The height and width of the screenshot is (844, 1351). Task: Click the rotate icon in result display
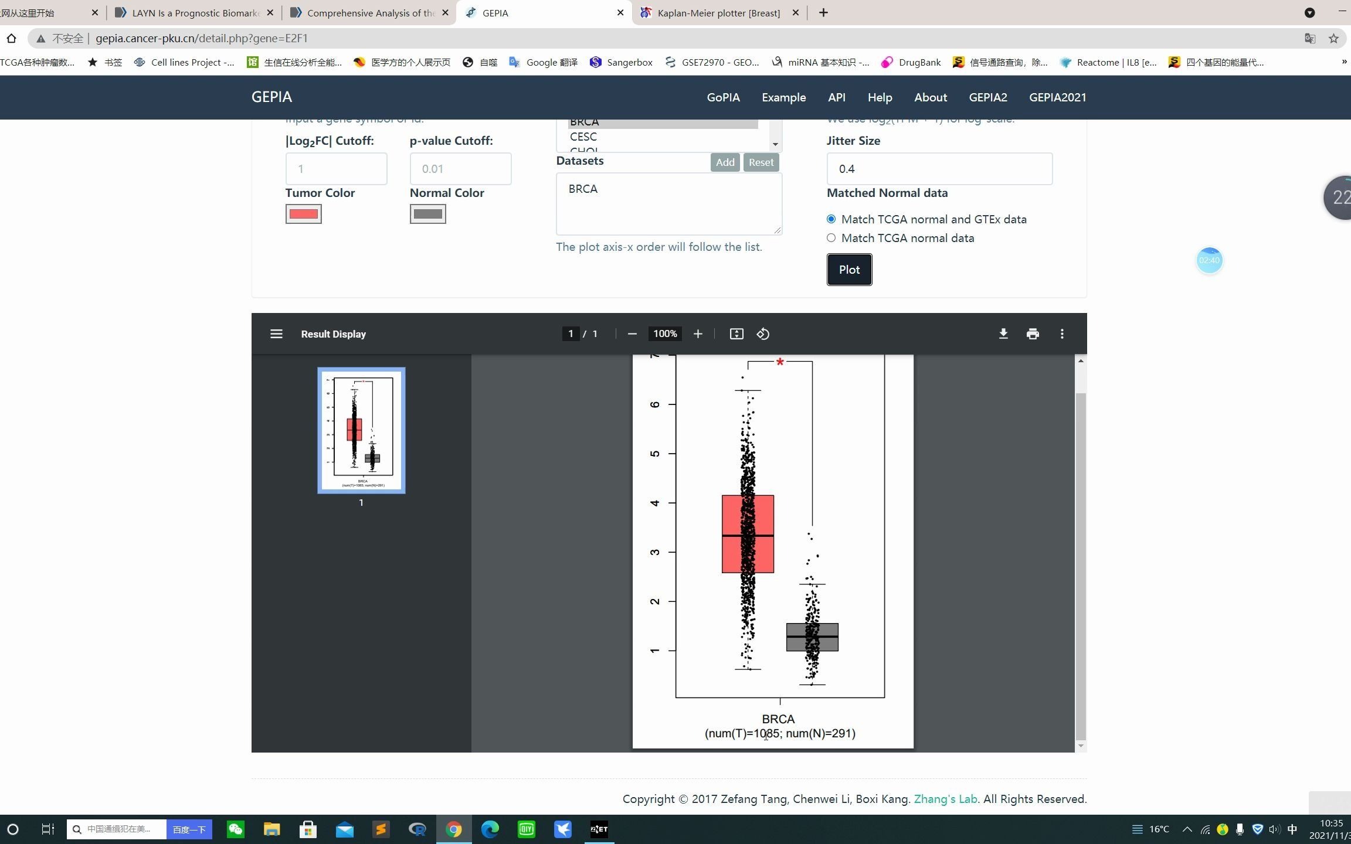point(763,333)
